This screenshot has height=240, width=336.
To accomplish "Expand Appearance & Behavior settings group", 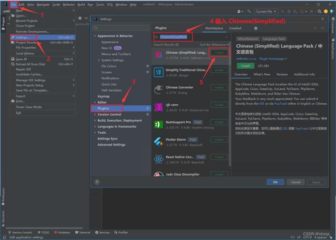I will pos(95,36).
